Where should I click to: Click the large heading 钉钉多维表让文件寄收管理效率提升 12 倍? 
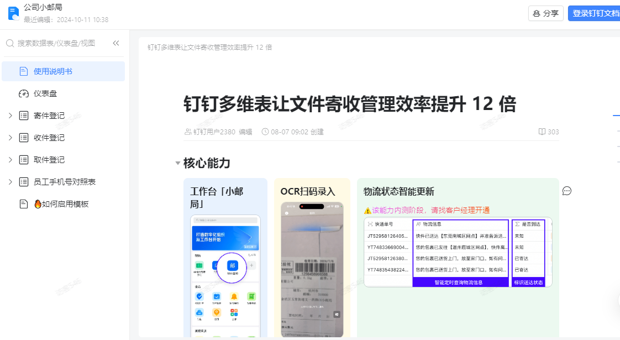(350, 104)
